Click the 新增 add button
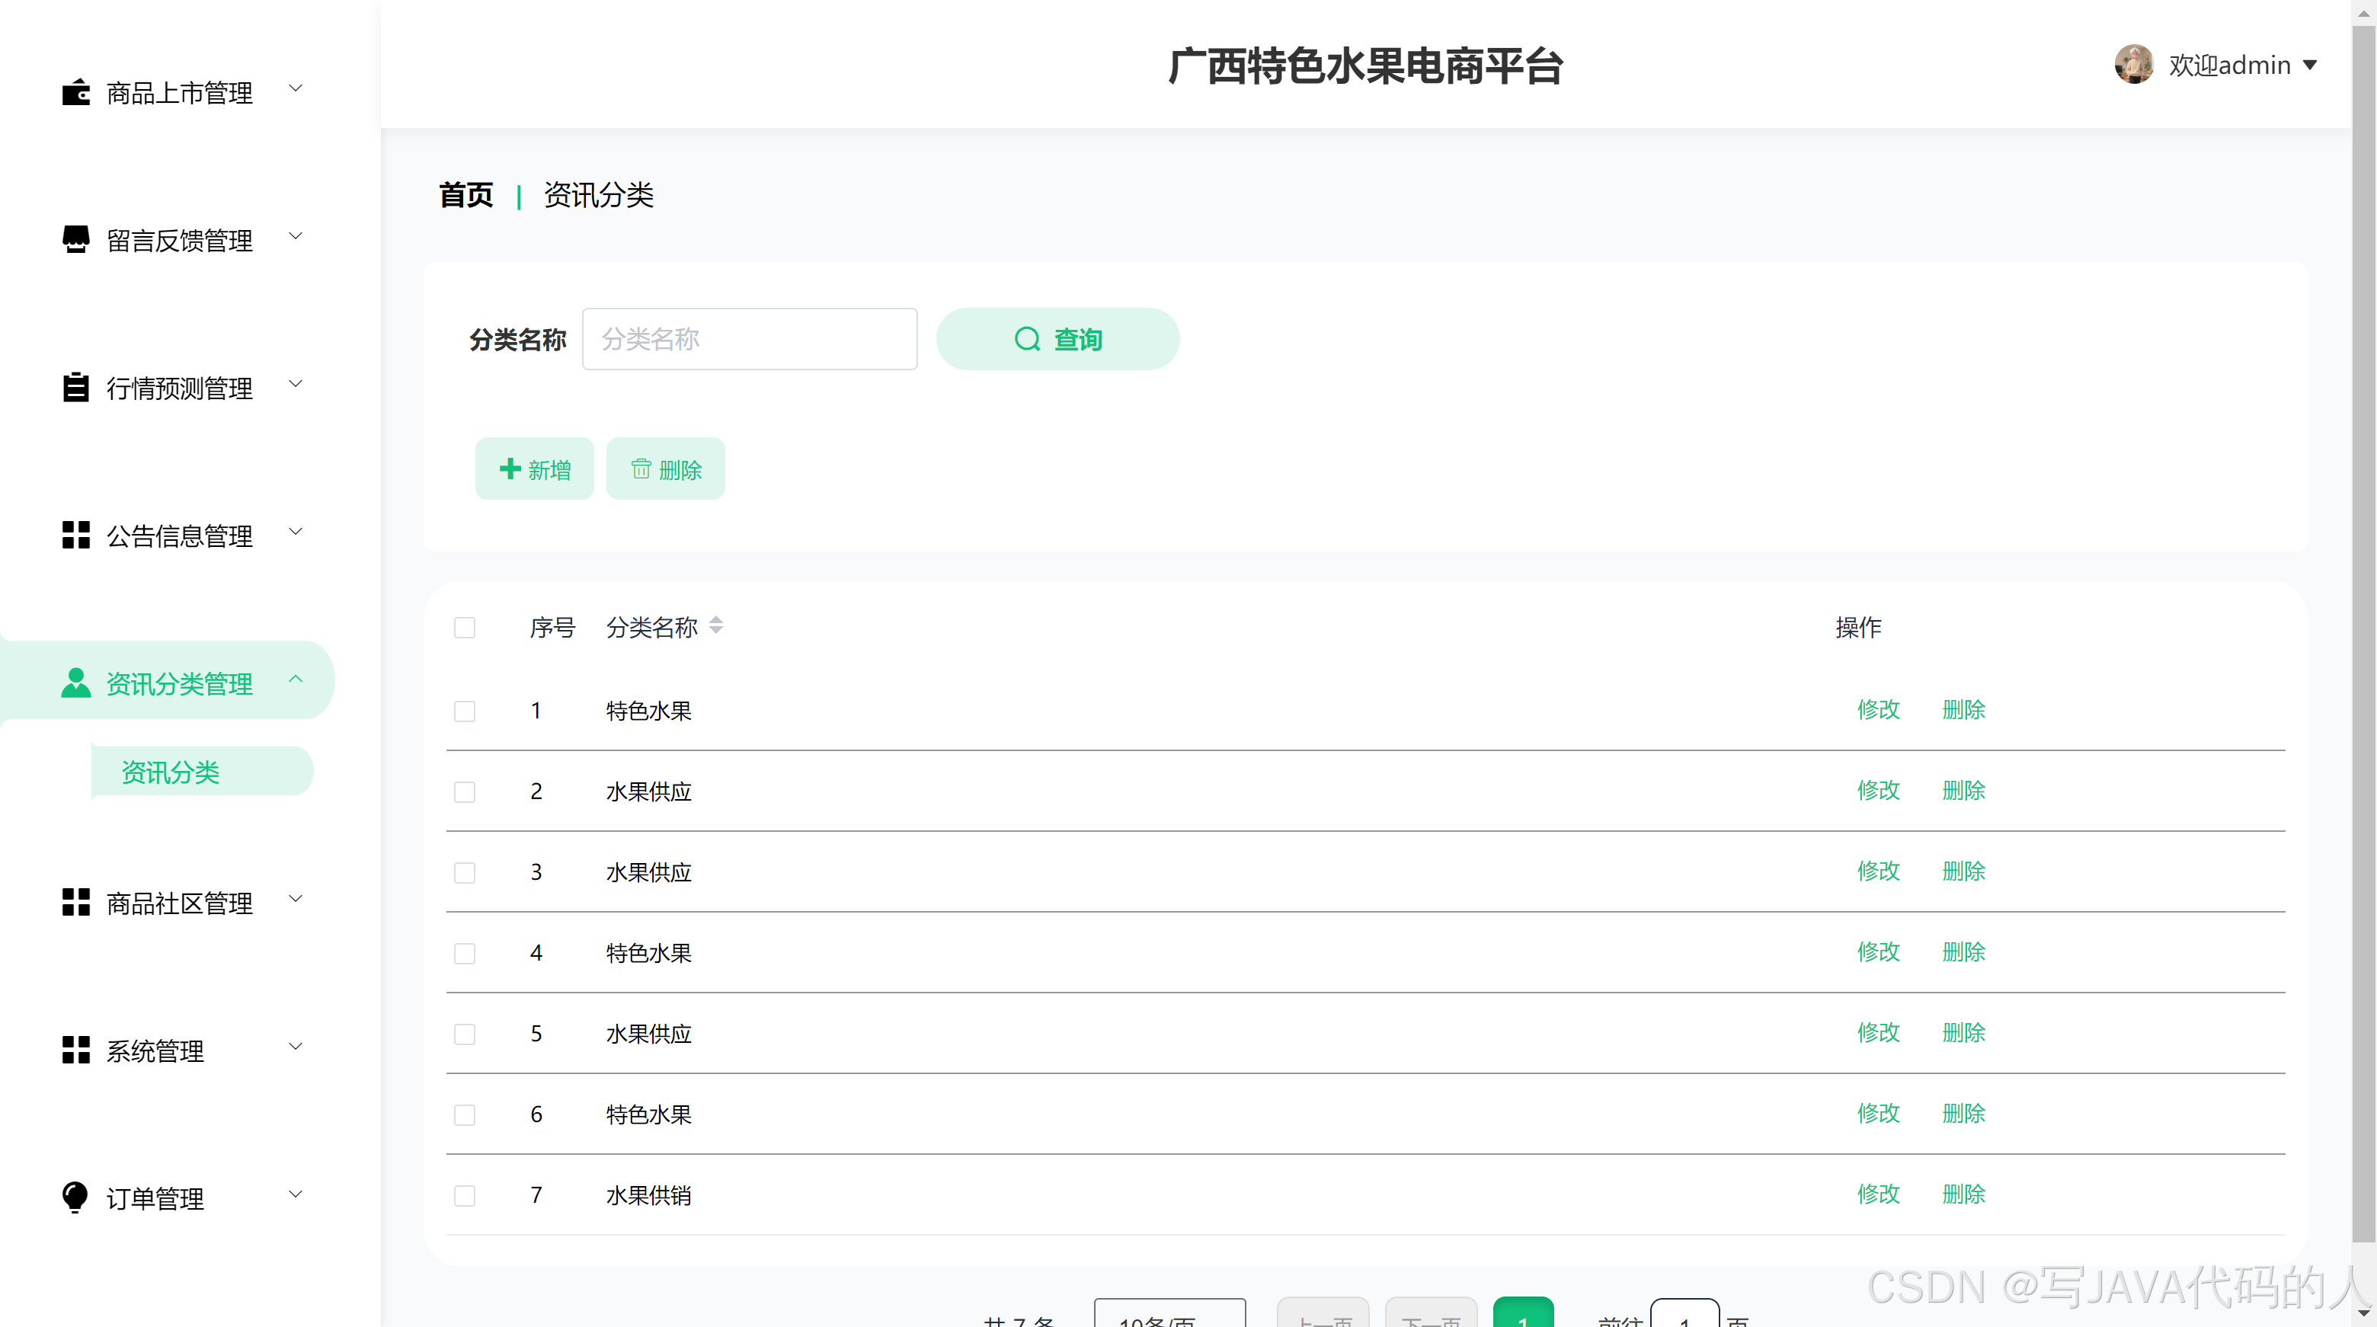2377x1327 pixels. coord(534,468)
